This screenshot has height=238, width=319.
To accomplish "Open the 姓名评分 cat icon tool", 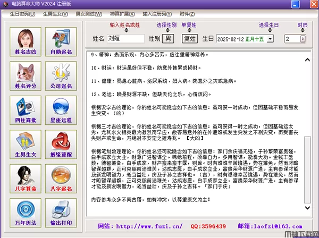I will click(26, 76).
